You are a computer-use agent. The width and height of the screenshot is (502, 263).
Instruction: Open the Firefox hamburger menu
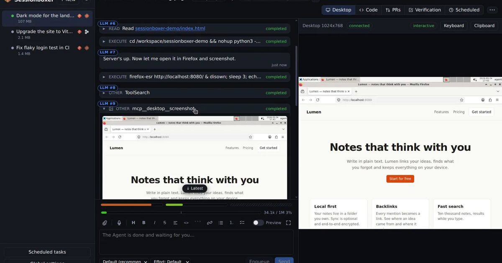click(496, 100)
